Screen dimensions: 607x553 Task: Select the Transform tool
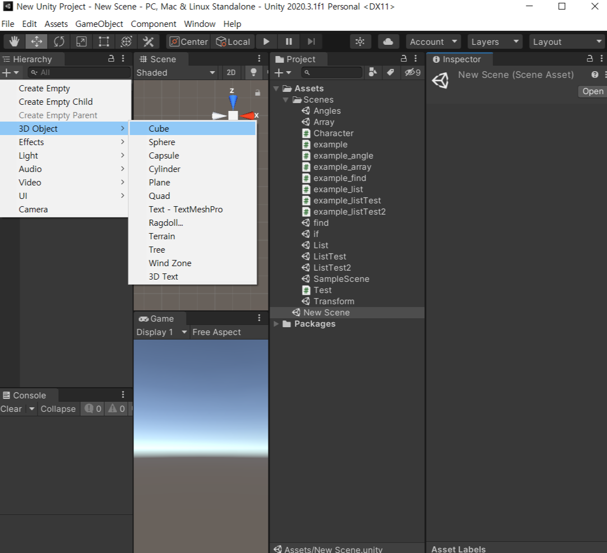point(126,41)
